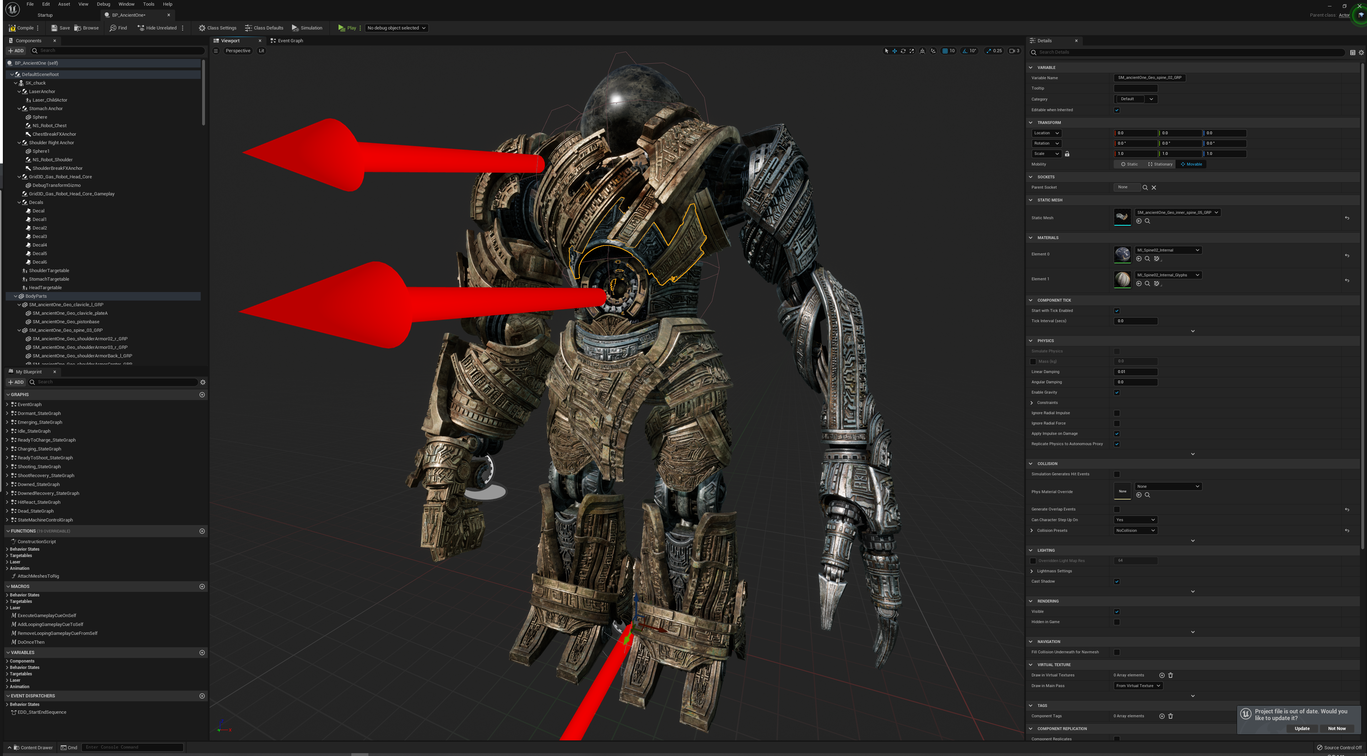Add a new function with plus icon

click(202, 531)
